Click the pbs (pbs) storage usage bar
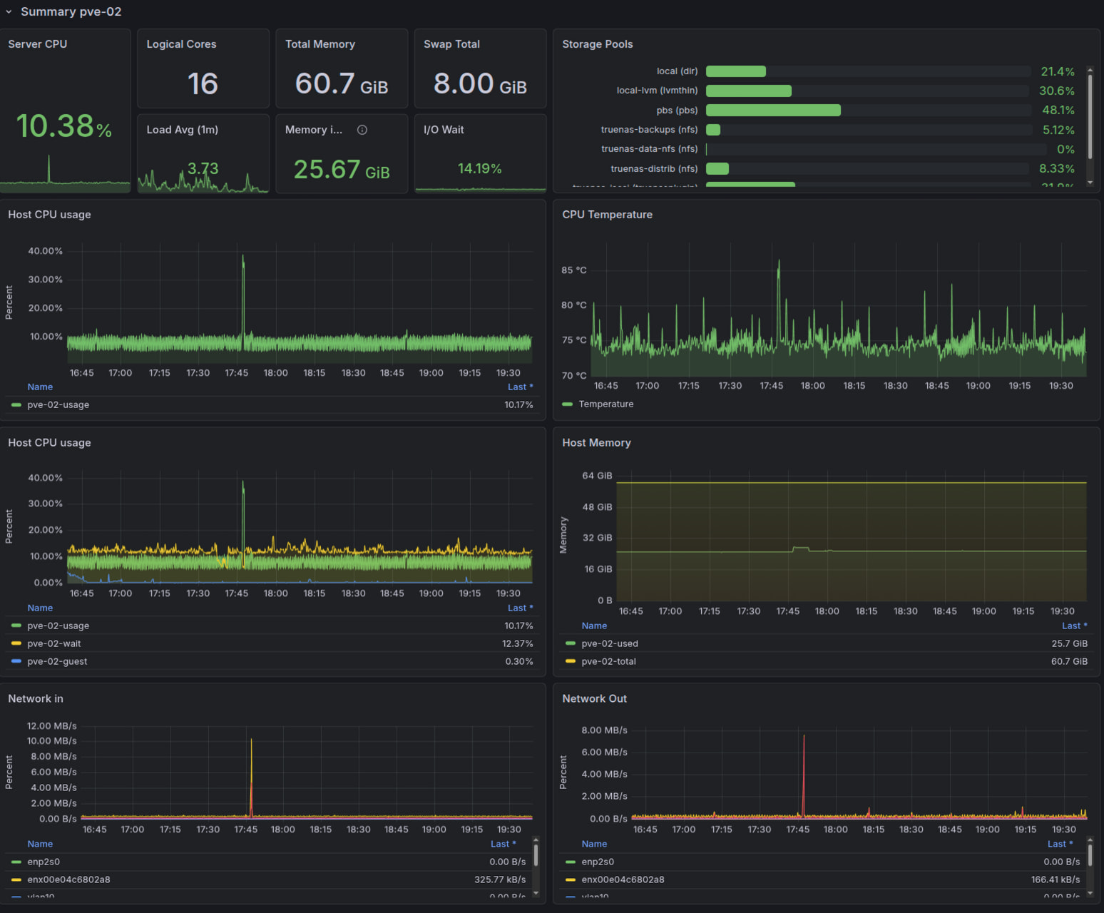This screenshot has width=1104, height=913. click(773, 111)
